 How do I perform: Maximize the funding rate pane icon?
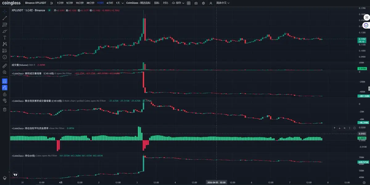(x=354, y=128)
